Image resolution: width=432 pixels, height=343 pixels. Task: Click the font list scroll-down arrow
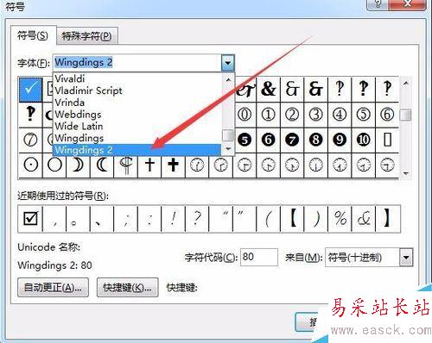[228, 149]
